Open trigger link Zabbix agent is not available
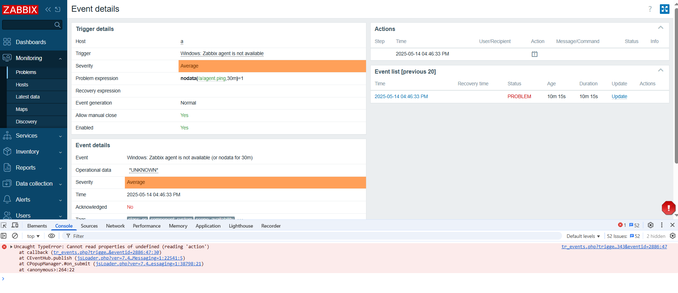 click(222, 53)
